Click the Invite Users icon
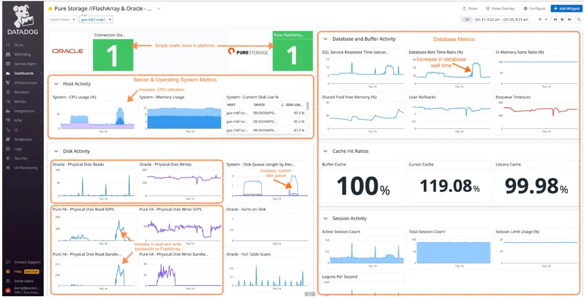The height and width of the screenshot is (301, 584). [x=8, y=281]
